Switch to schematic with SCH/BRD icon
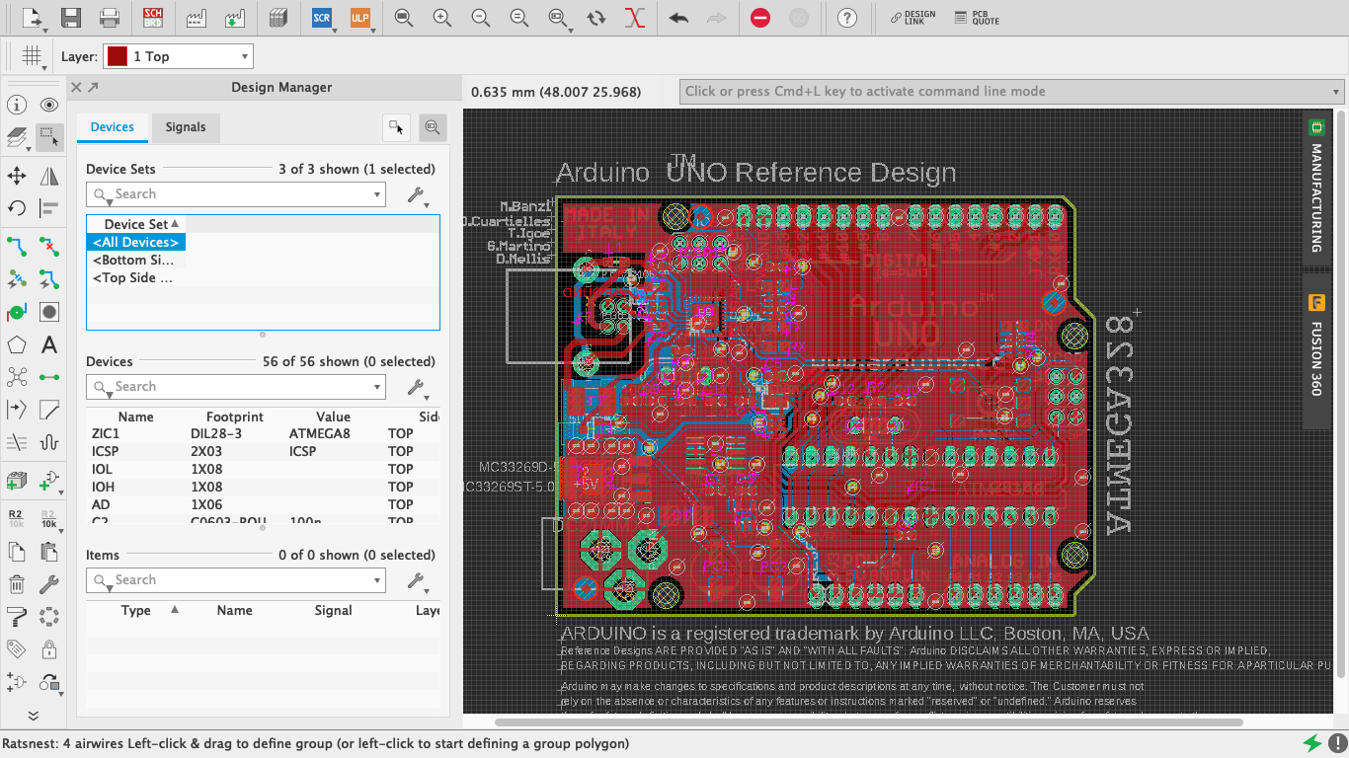The height and width of the screenshot is (758, 1349). click(153, 18)
